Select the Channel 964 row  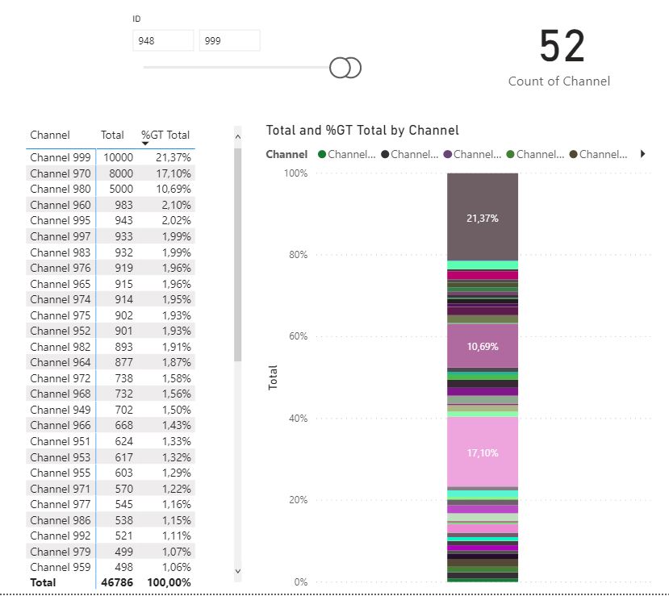pos(111,362)
